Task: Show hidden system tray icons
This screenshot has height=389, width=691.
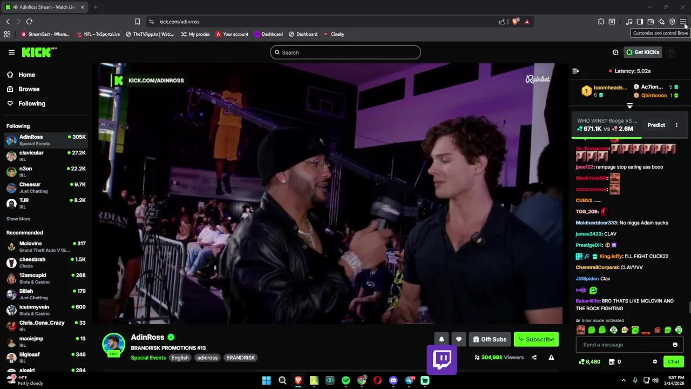Action: click(x=624, y=380)
